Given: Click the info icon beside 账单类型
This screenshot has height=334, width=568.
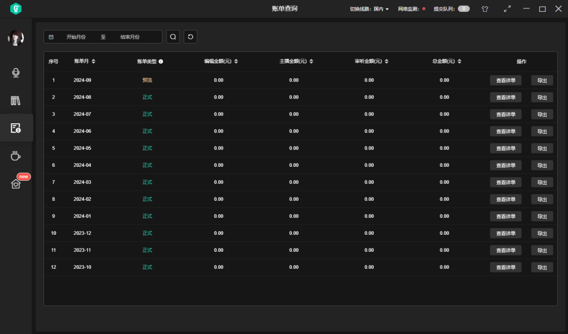Looking at the screenshot, I should tap(161, 61).
